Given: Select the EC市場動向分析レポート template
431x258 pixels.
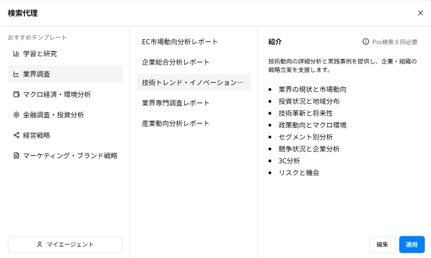Looking at the screenshot, I should click(x=180, y=42).
